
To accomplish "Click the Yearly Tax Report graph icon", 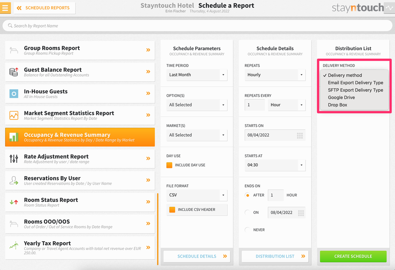I will point(14,246).
